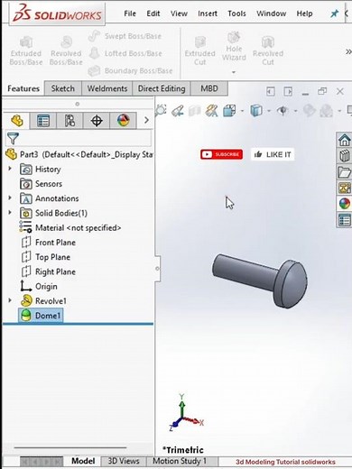The width and height of the screenshot is (352, 469).
Task: Click the Dynamic Annotation Views icon
Action: point(211,111)
